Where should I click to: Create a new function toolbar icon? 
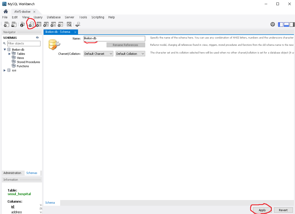click(x=60, y=24)
